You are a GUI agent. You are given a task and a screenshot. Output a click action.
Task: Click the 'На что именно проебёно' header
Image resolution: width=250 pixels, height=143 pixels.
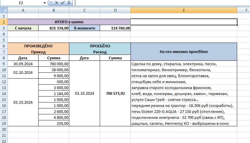[x=184, y=52]
